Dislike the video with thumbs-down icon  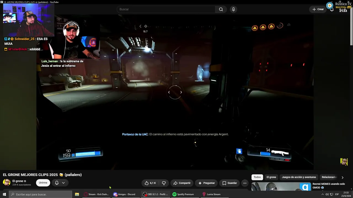tap(164, 183)
